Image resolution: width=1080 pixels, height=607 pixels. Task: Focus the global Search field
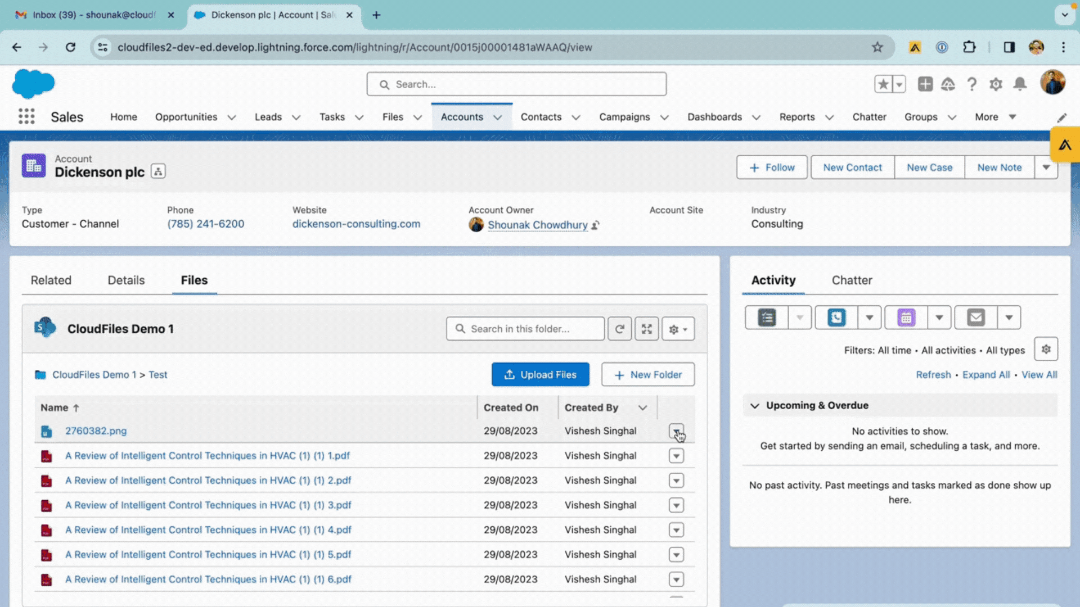[x=516, y=84]
